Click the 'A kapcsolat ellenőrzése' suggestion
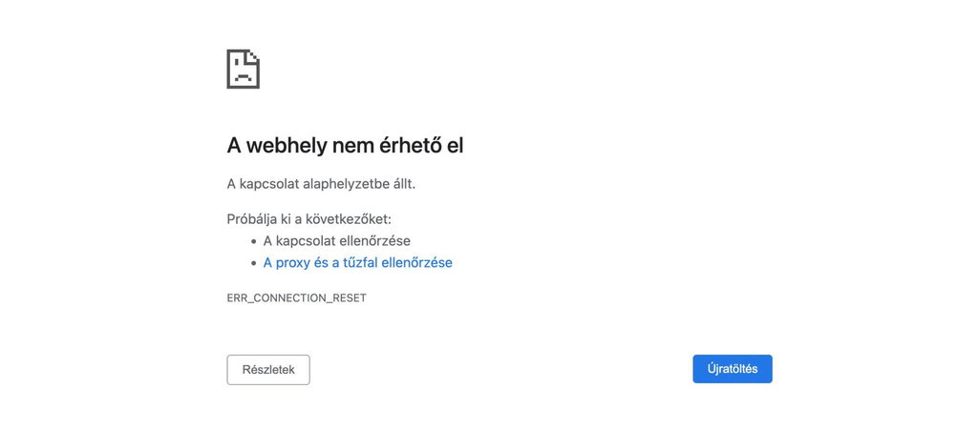The height and width of the screenshot is (429, 978). (x=337, y=240)
